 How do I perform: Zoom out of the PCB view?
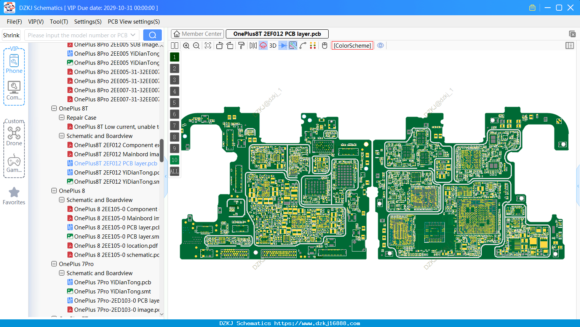[196, 46]
